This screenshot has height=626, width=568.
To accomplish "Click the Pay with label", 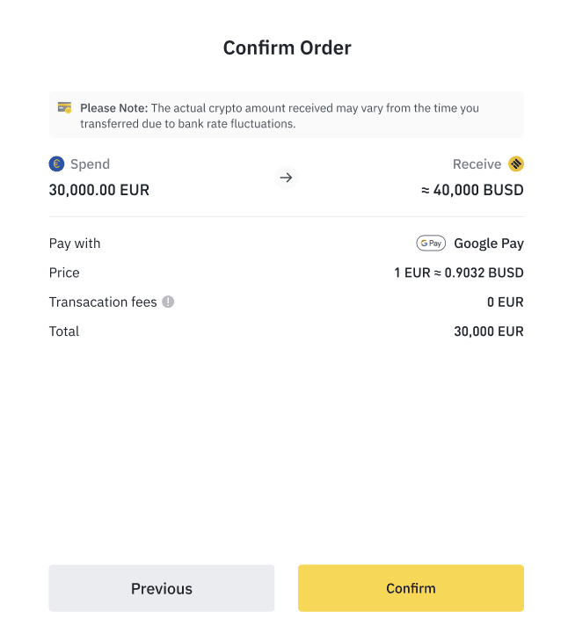I will click(x=75, y=244).
